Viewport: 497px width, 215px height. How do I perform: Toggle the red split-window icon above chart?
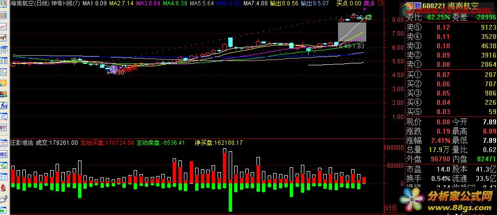(x=380, y=3)
